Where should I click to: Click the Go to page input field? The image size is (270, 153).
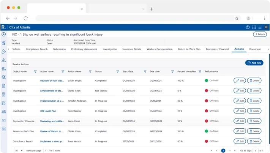[256, 151]
